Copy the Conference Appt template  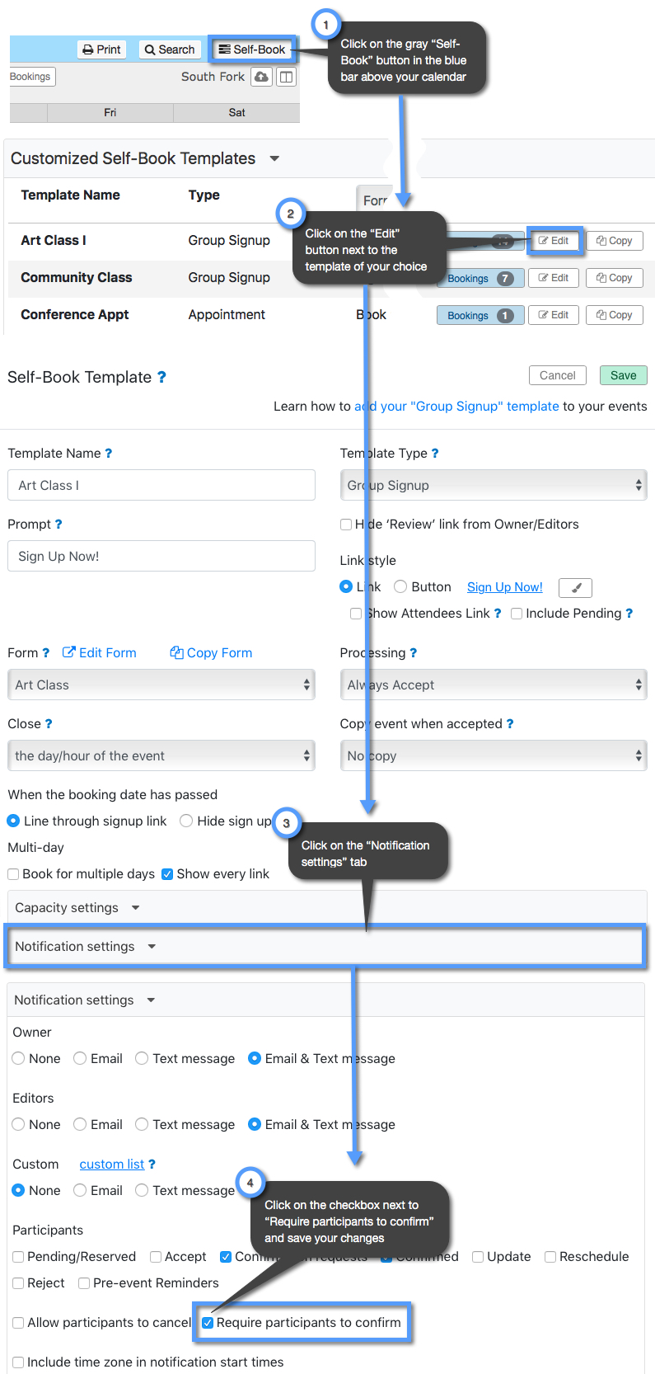pos(614,314)
